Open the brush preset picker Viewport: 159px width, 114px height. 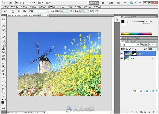[x=14, y=11]
